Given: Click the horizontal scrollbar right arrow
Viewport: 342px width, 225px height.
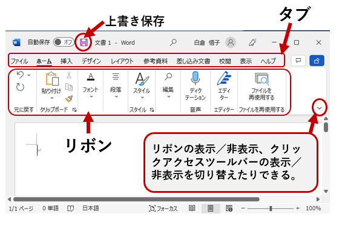Looking at the screenshot, I should coord(318,199).
